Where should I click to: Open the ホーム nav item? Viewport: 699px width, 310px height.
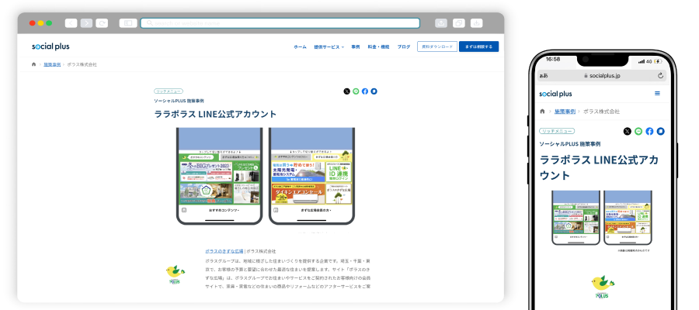point(300,46)
